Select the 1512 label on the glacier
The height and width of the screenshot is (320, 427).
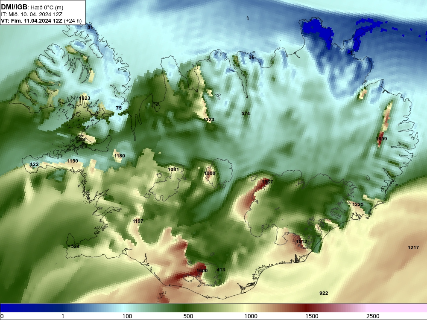coord(301,241)
